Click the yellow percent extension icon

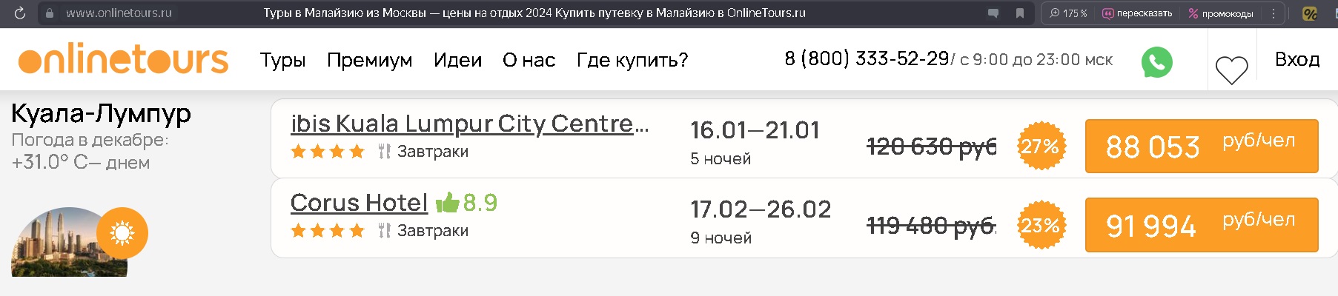(1310, 13)
